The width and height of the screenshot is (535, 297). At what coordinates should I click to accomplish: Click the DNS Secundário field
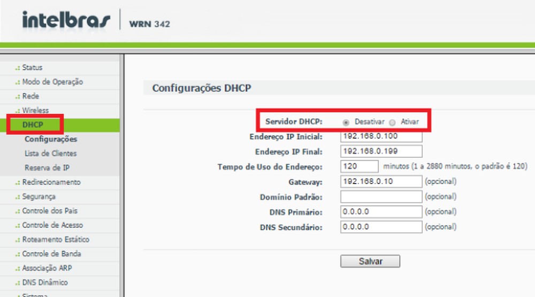pyautogui.click(x=381, y=227)
